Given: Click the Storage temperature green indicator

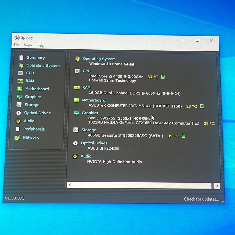Looking at the screenshot, I should click(x=183, y=136).
